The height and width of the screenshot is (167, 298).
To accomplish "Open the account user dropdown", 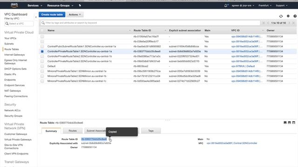I will 243,6.
